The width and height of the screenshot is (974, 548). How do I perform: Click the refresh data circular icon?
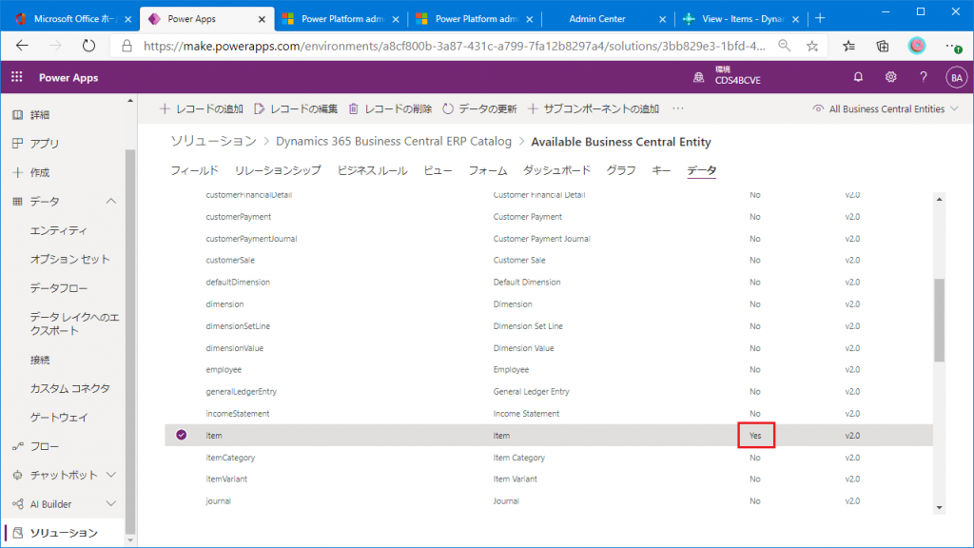click(x=448, y=108)
